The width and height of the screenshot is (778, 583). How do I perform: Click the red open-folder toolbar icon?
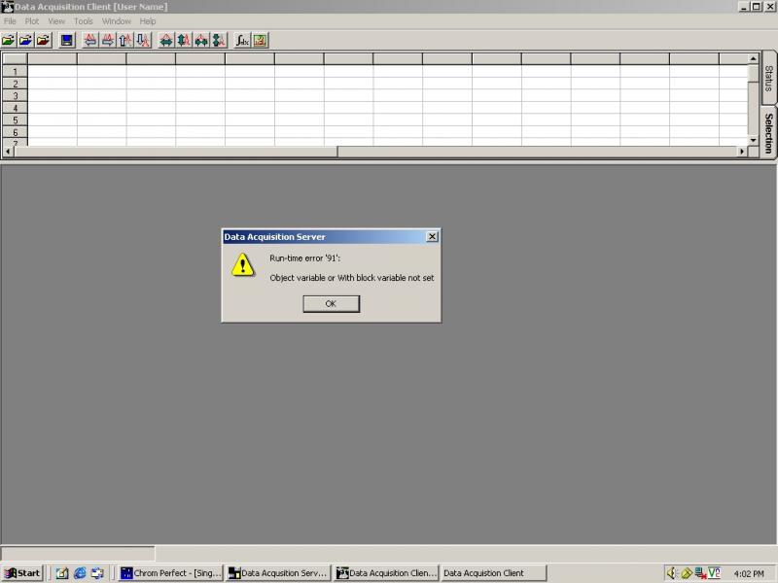[x=44, y=40]
